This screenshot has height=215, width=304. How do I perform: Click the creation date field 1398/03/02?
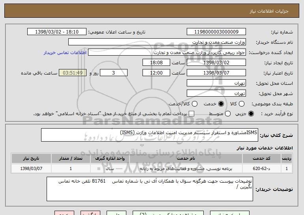tap(216, 63)
